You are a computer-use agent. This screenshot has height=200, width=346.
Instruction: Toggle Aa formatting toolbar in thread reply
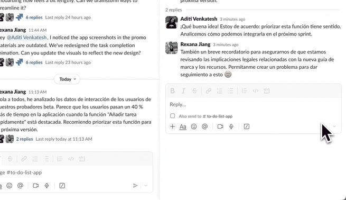point(183,126)
